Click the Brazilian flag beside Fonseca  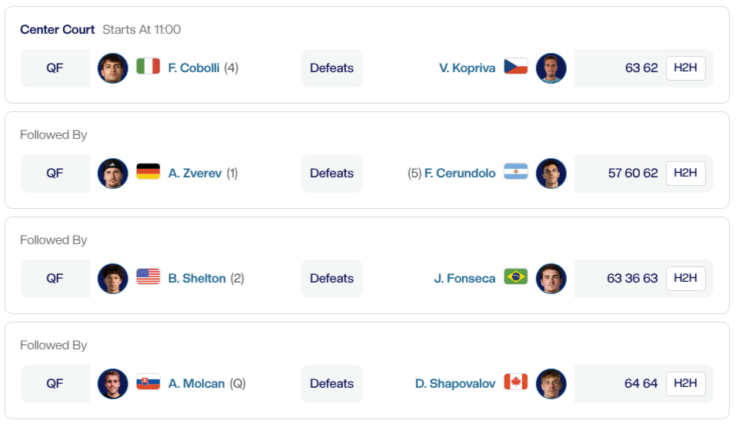click(x=515, y=278)
